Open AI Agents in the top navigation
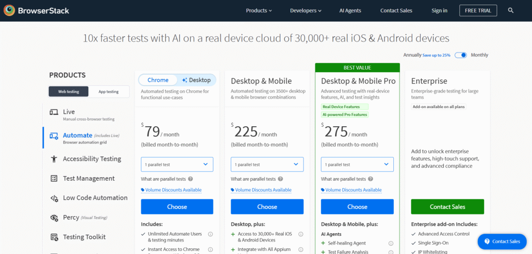 350,10
